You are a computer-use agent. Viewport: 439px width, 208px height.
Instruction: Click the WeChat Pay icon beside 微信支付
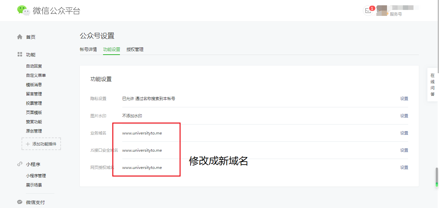[20, 202]
